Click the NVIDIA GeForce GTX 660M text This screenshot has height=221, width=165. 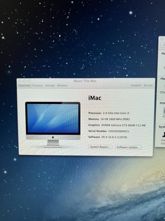point(124,125)
